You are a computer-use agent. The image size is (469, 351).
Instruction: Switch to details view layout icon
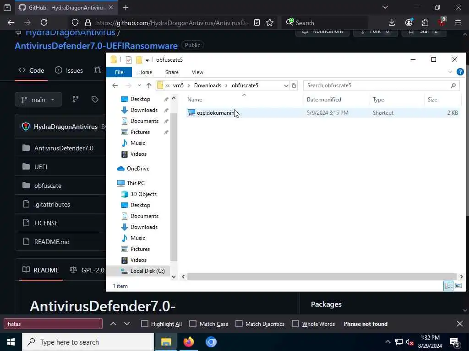(x=448, y=286)
